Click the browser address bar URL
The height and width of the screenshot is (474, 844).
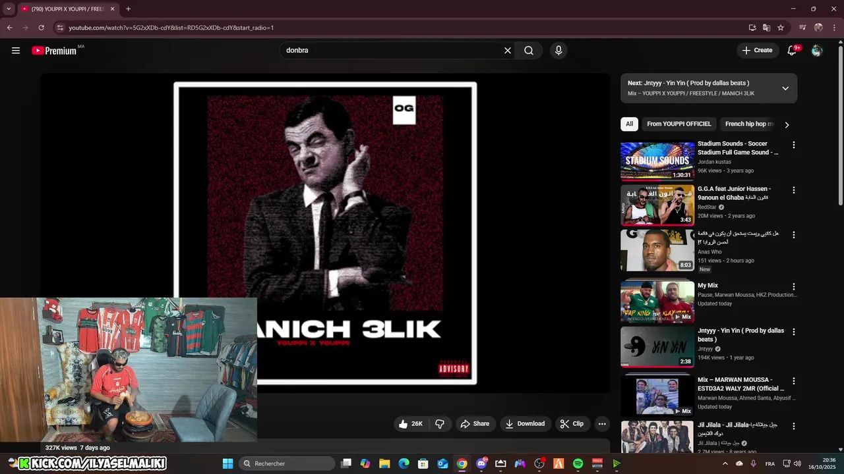click(171, 28)
